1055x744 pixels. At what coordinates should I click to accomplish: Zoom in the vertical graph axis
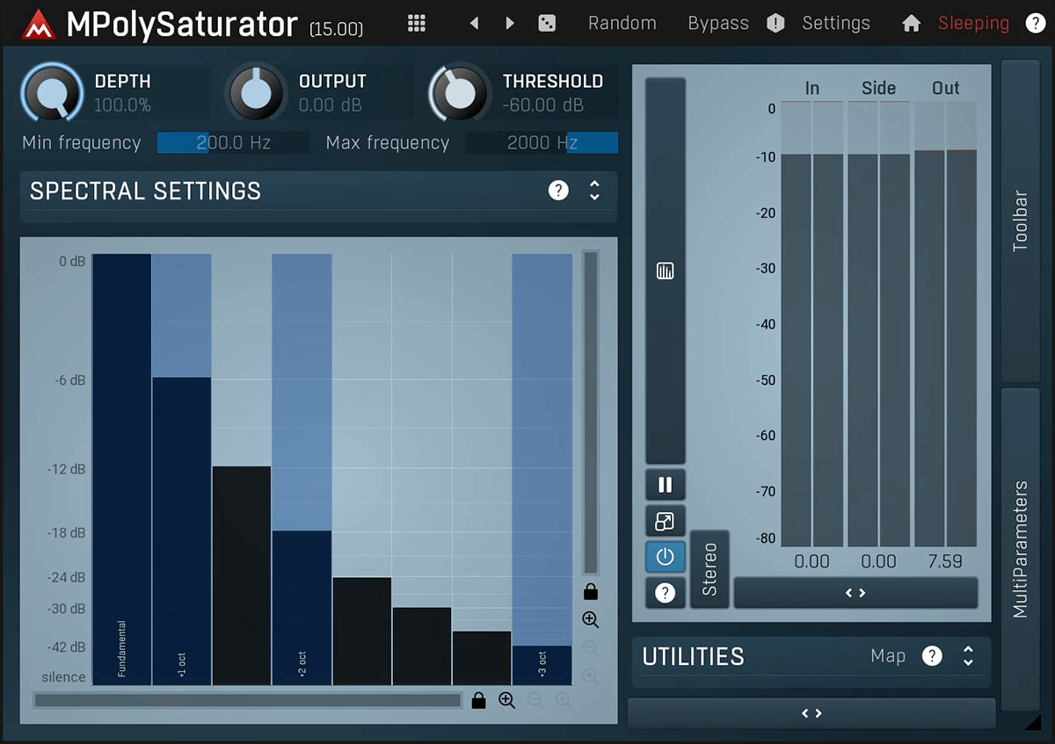(591, 620)
